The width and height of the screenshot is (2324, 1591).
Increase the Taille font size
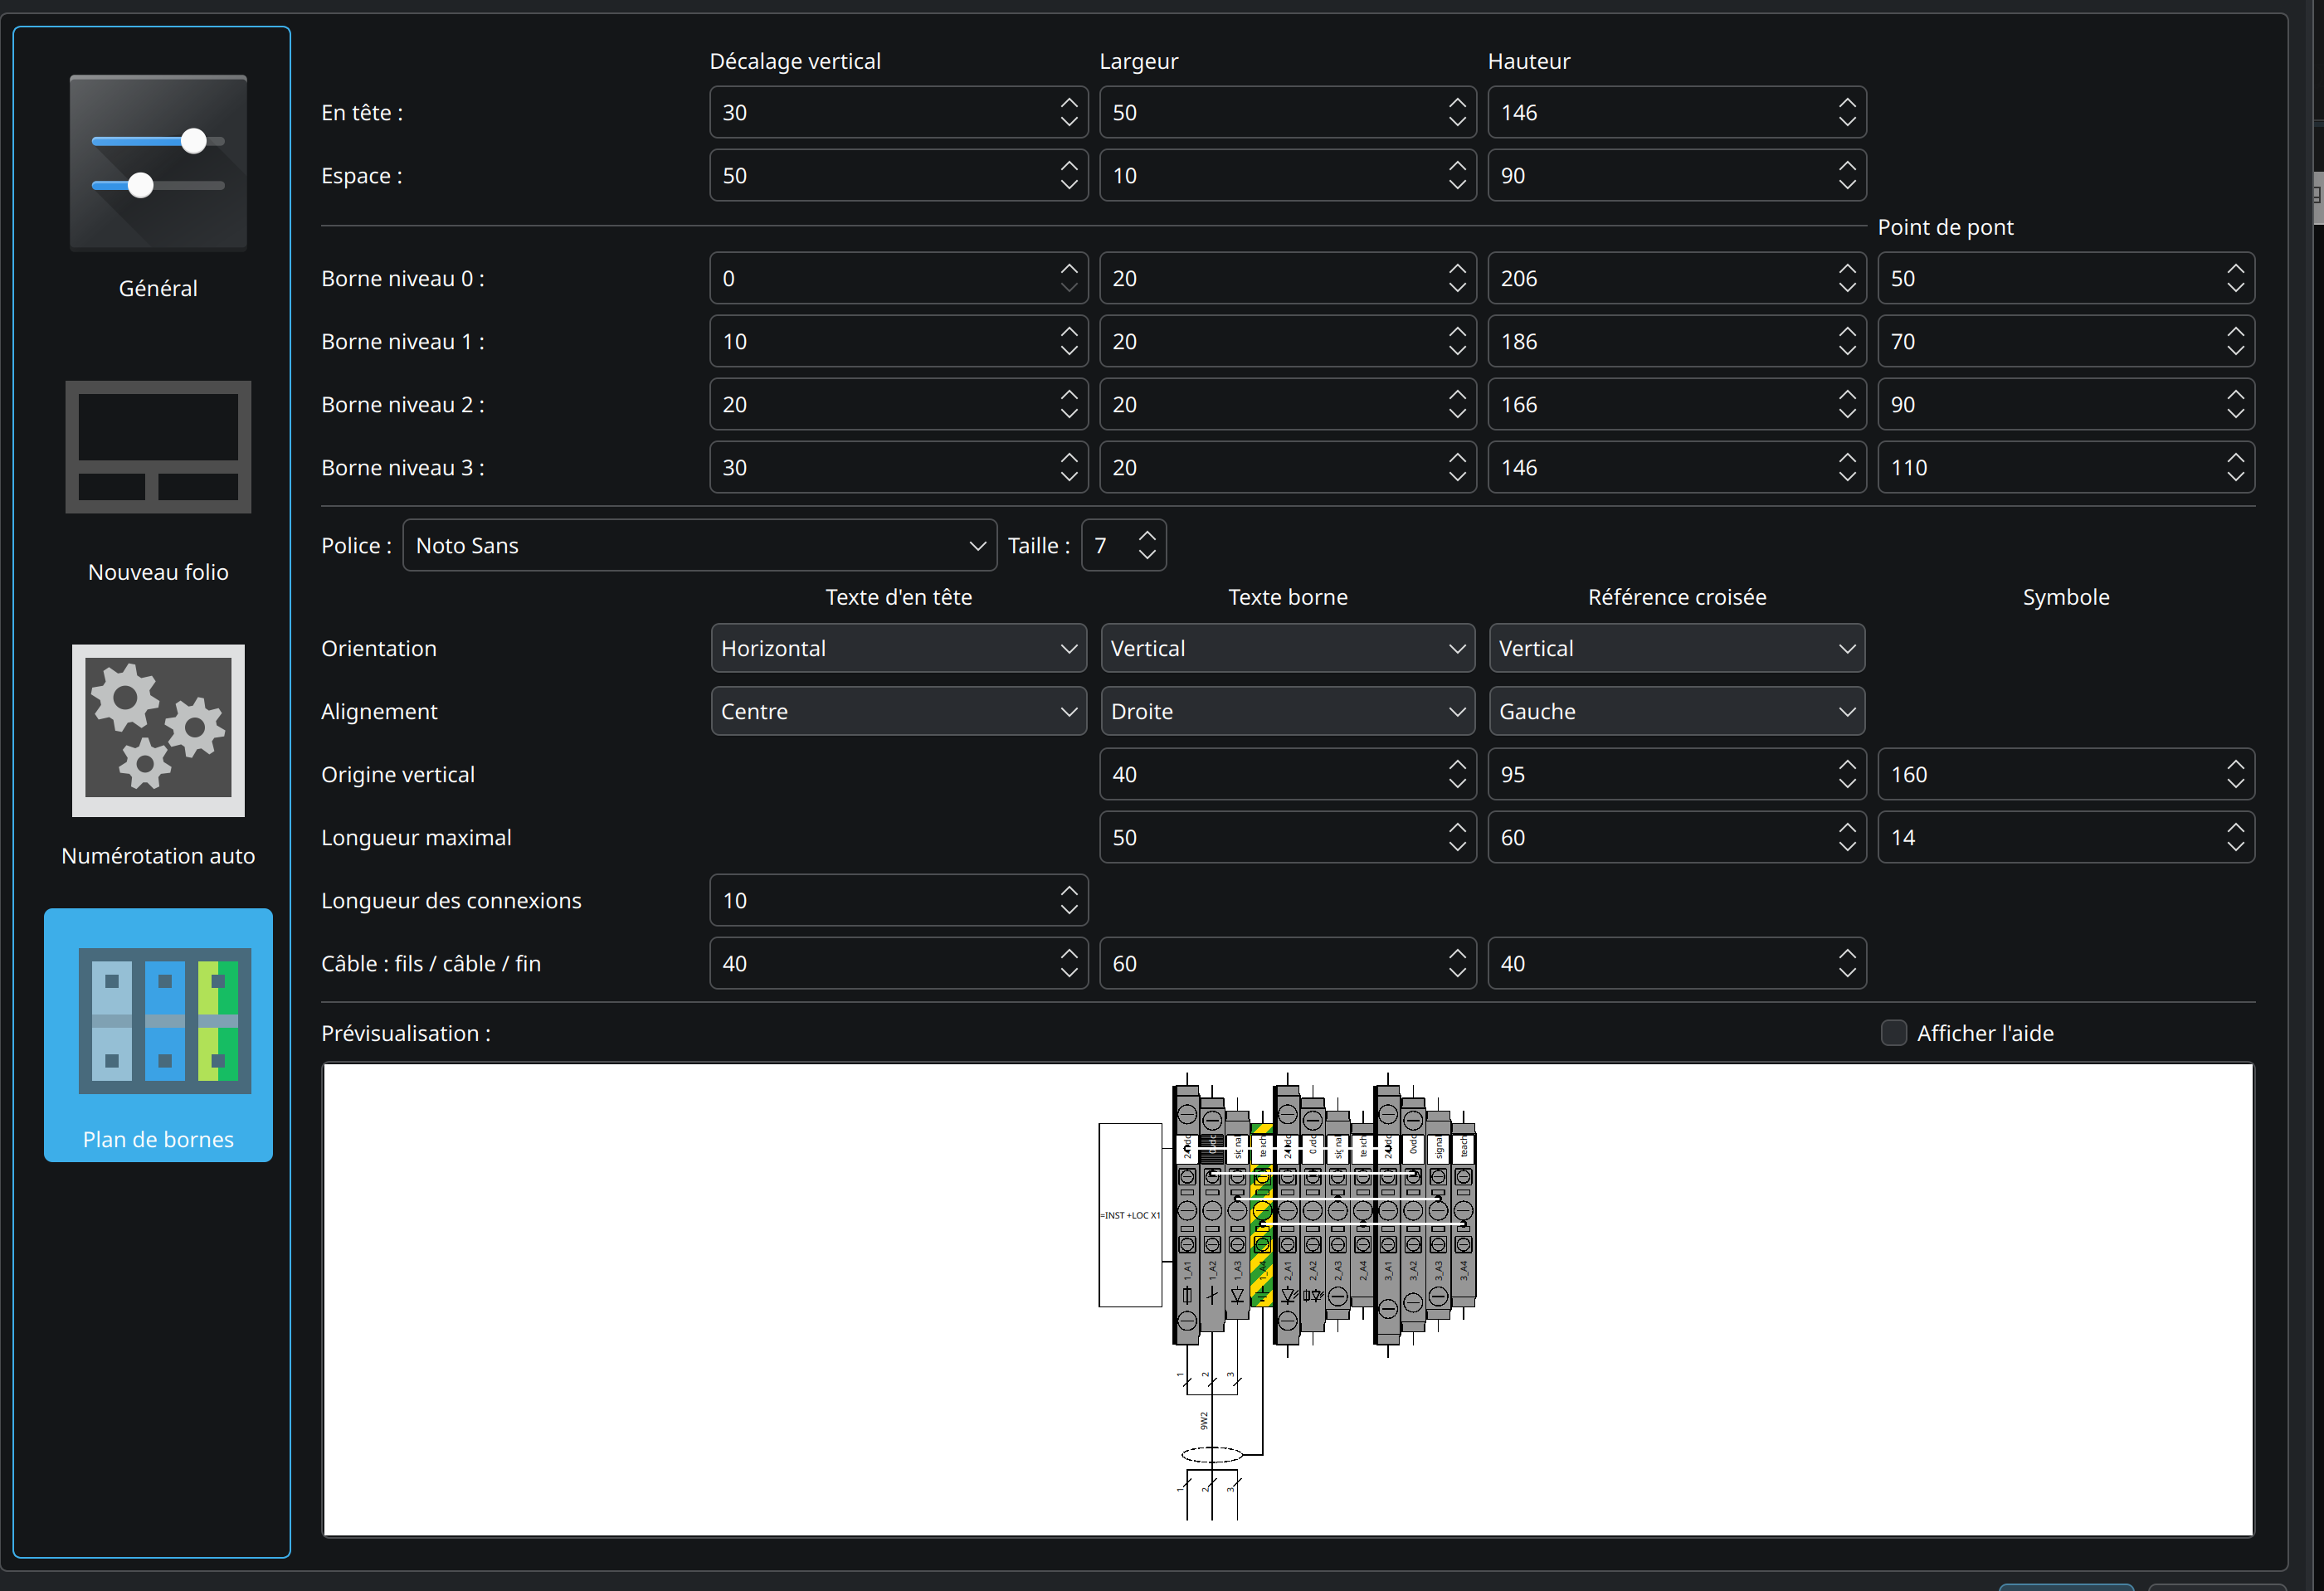tap(1147, 536)
